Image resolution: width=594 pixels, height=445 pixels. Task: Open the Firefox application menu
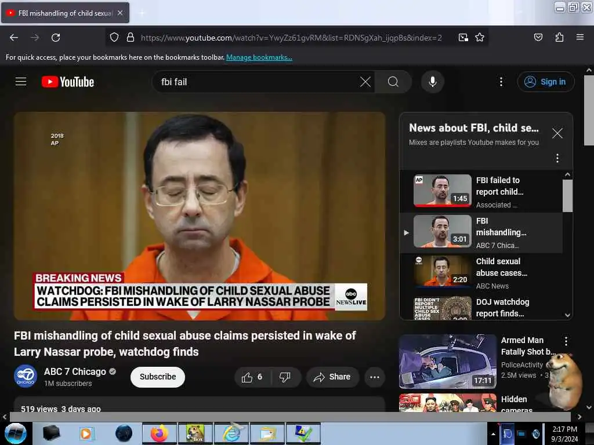(579, 38)
